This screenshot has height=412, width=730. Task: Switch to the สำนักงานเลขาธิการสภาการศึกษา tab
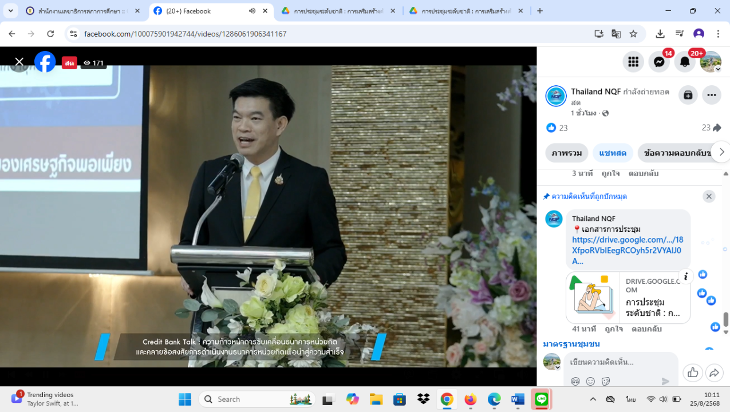[x=84, y=11]
